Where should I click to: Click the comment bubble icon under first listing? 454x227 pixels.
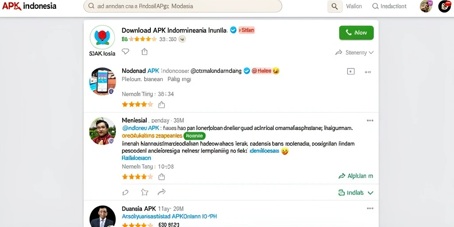pos(125,51)
